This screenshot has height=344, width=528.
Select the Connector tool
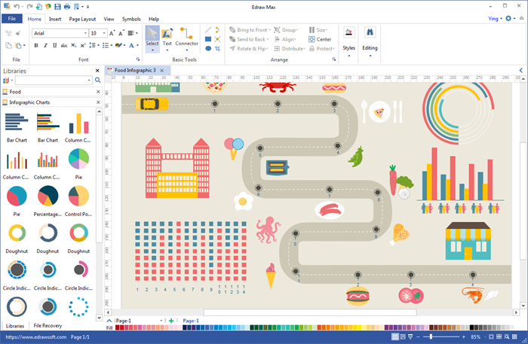coord(186,37)
